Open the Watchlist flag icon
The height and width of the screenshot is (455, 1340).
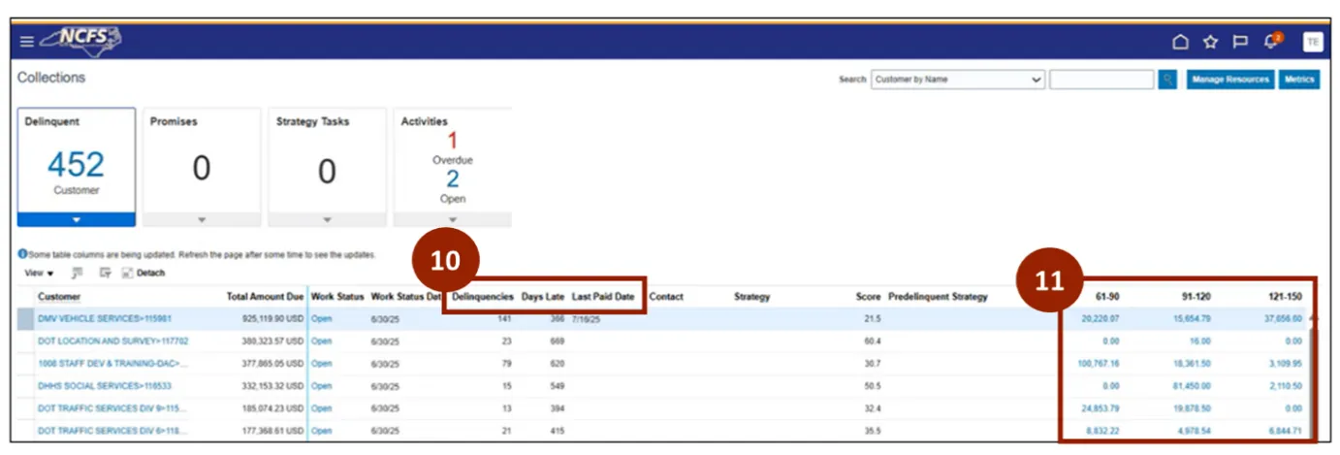pos(1239,42)
